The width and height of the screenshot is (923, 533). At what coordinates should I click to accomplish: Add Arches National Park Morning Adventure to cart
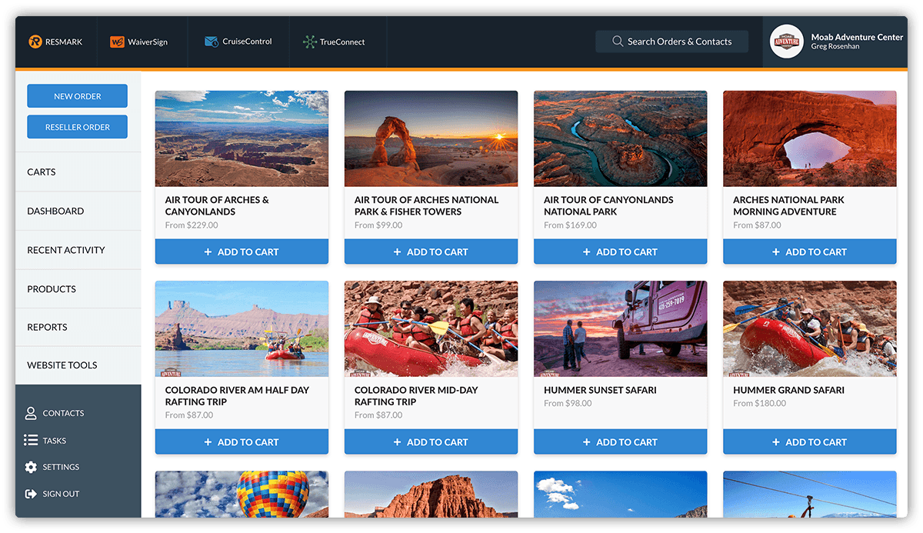pos(810,252)
